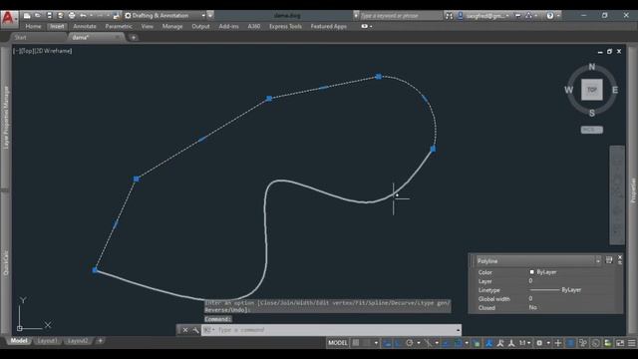Viewport: 638px width, 359px height.
Task: Add a new layout with plus button
Action: [x=100, y=341]
